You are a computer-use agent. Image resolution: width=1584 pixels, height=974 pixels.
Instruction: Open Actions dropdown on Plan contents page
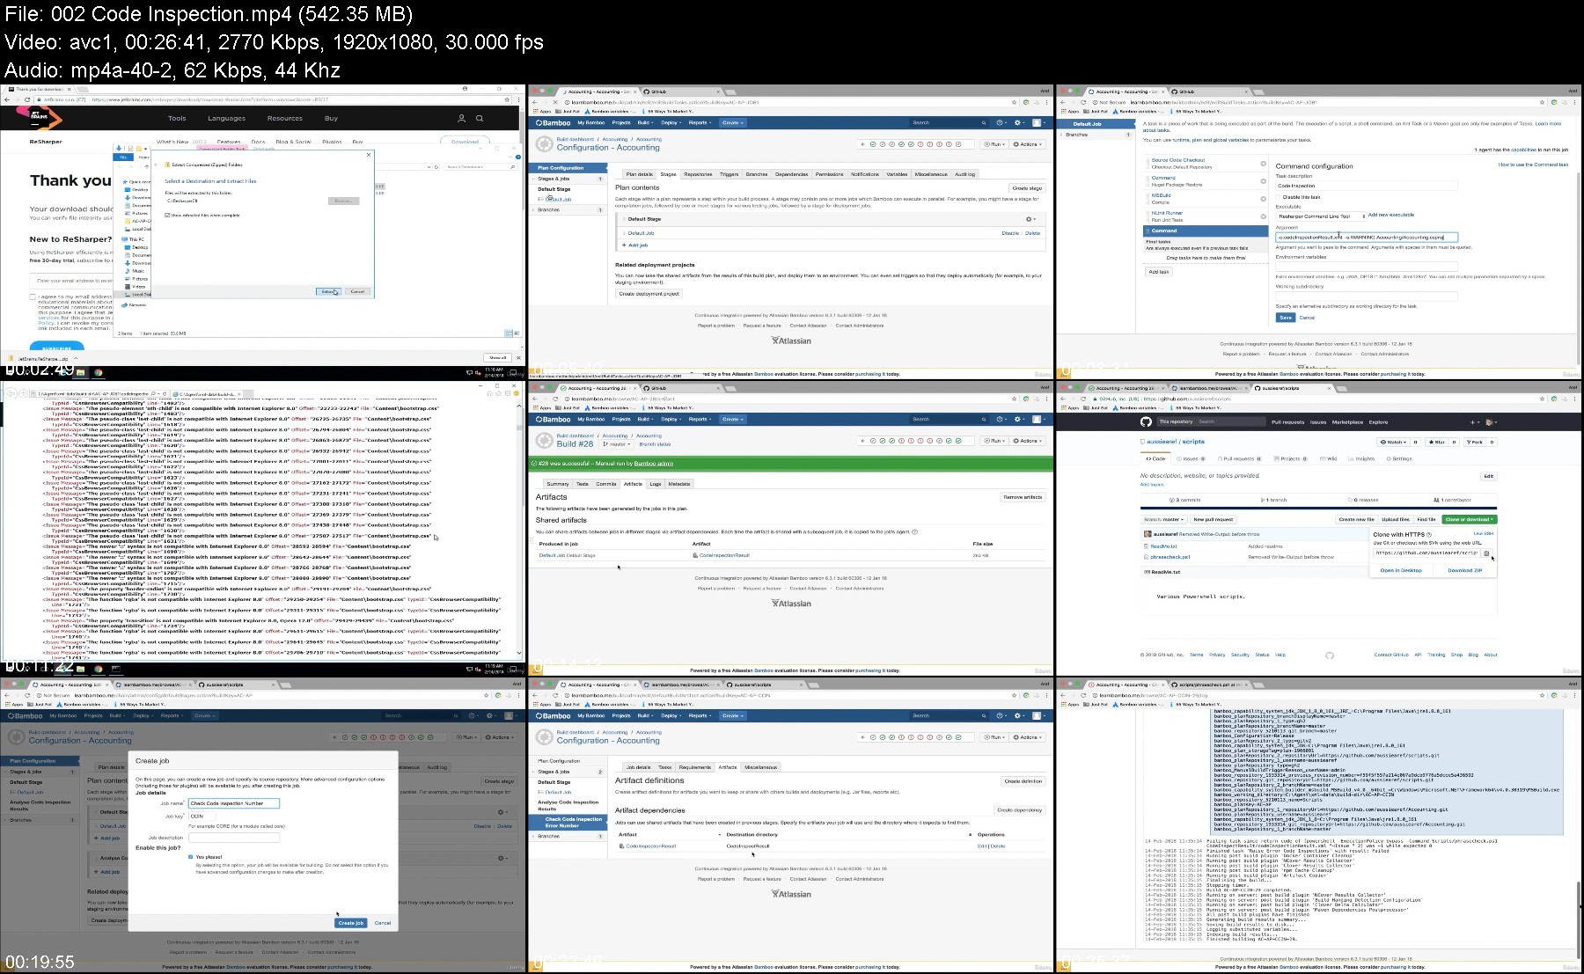(x=1026, y=144)
